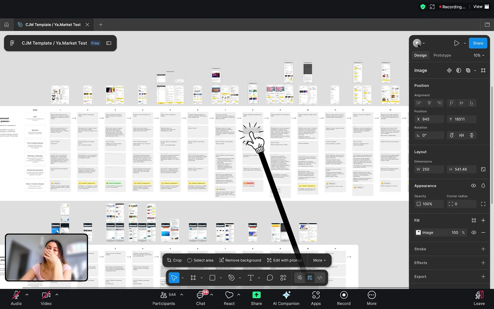This screenshot has height=309, width=494.
Task: Open Move tool options chevron
Action: (182, 278)
